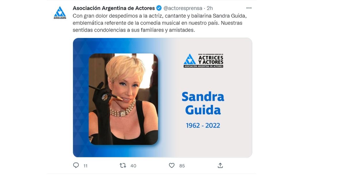The image size is (346, 177).
Task: View the 85 likes count
Action: coord(182,166)
